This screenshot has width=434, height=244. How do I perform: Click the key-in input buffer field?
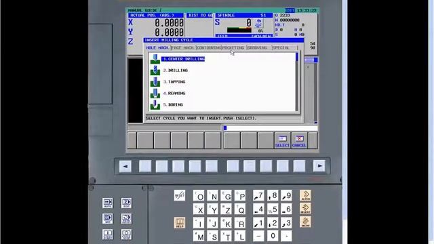tap(271, 128)
